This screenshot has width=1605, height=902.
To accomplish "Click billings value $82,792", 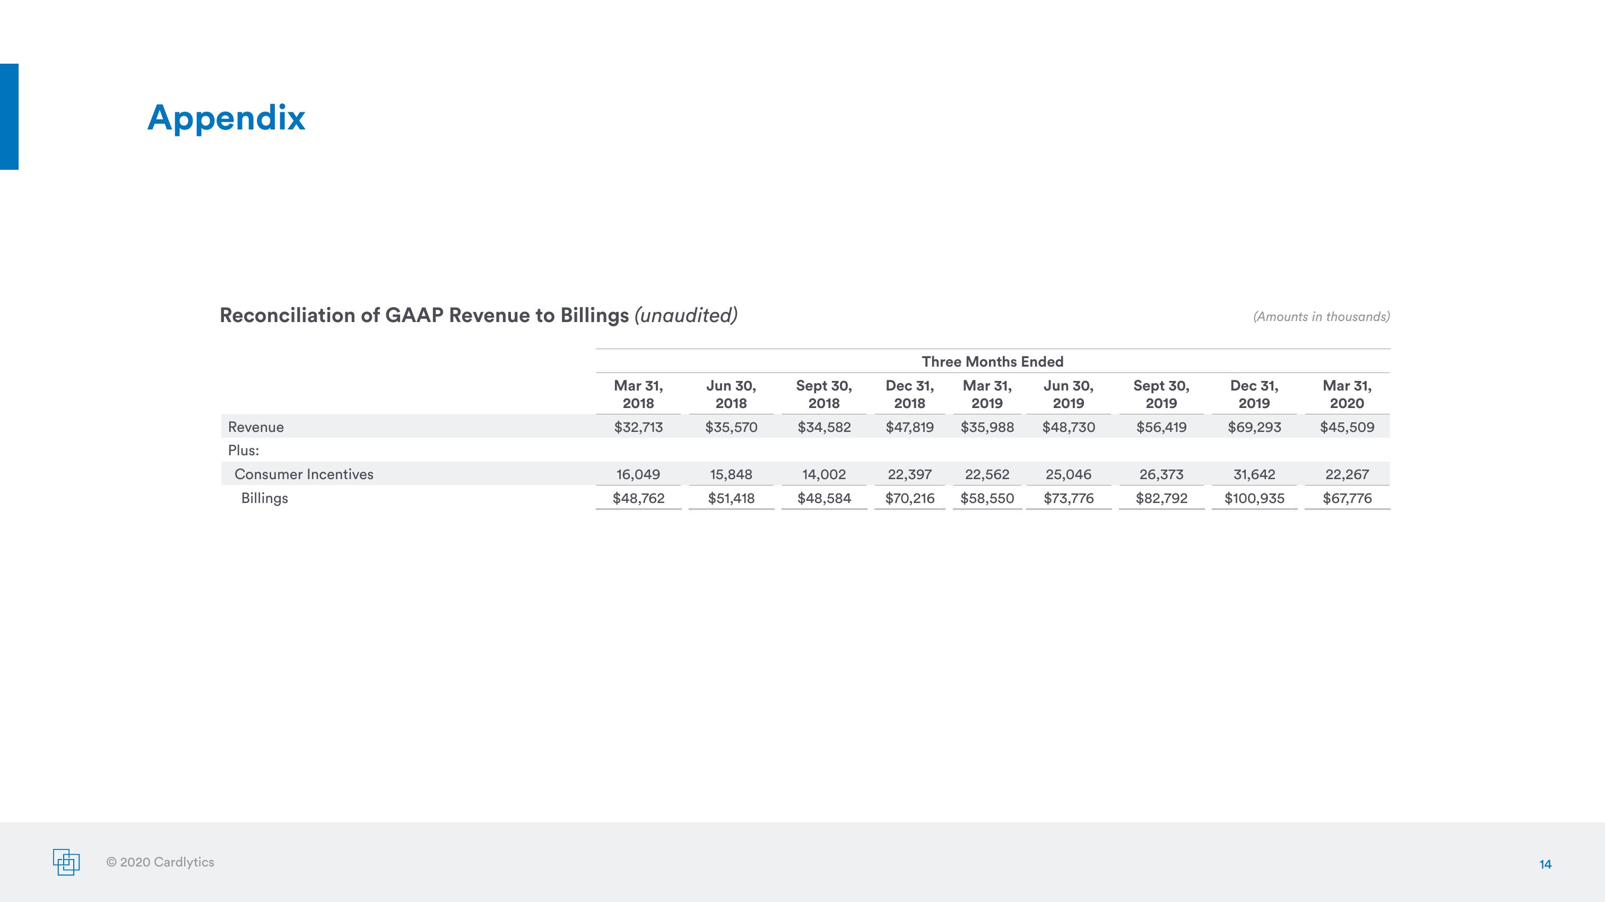I will [x=1161, y=498].
